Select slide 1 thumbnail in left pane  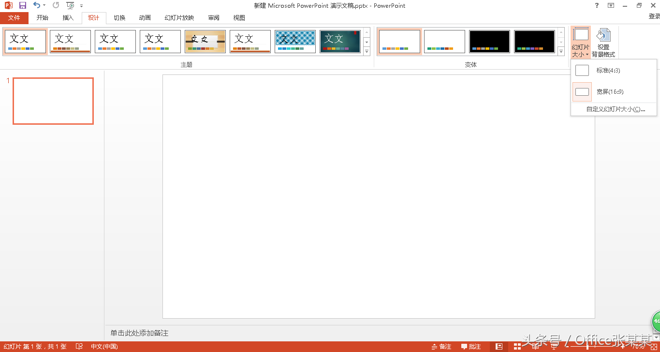click(53, 101)
